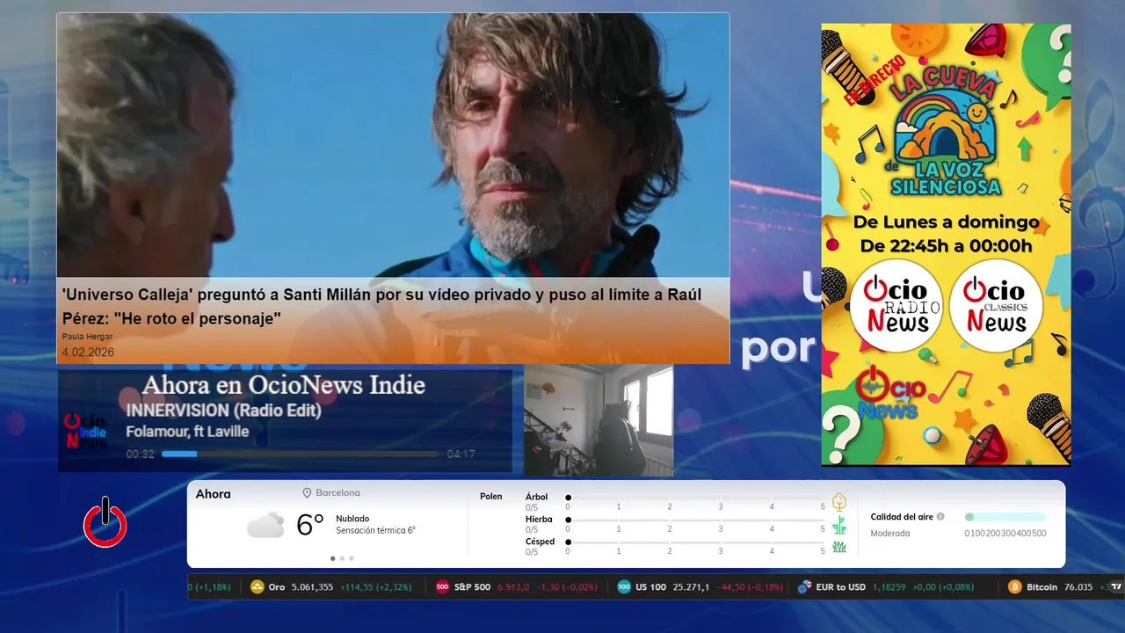Viewport: 1125px width, 633px height.
Task: Click the Hierba pollen level slider
Action: click(696, 520)
